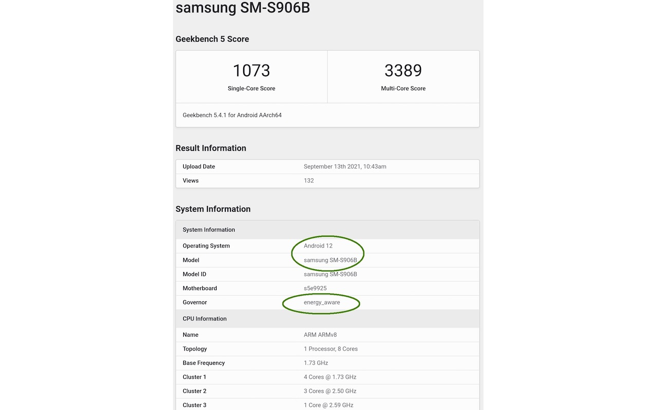This screenshot has width=657, height=410.
Task: Click the samsung SM-S906B Model value
Action: (x=331, y=260)
